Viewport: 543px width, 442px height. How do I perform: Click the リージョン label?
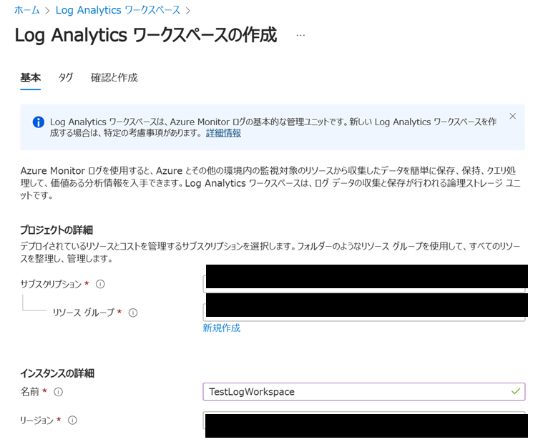(36, 421)
